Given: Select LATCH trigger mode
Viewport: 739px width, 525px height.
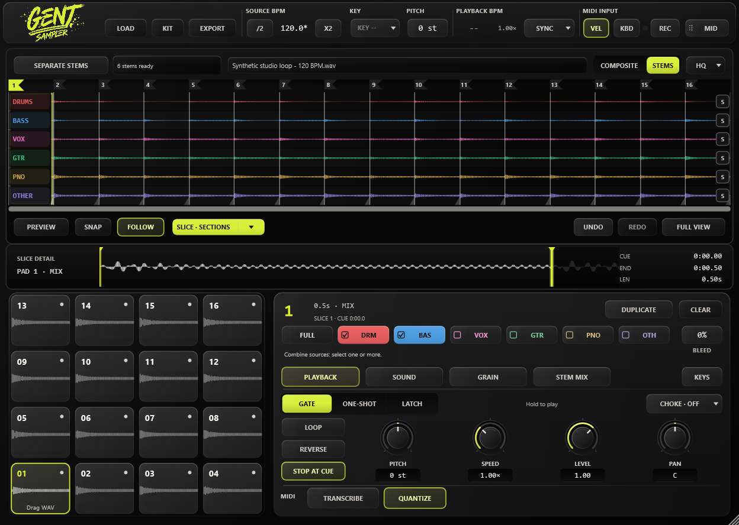Looking at the screenshot, I should [412, 404].
